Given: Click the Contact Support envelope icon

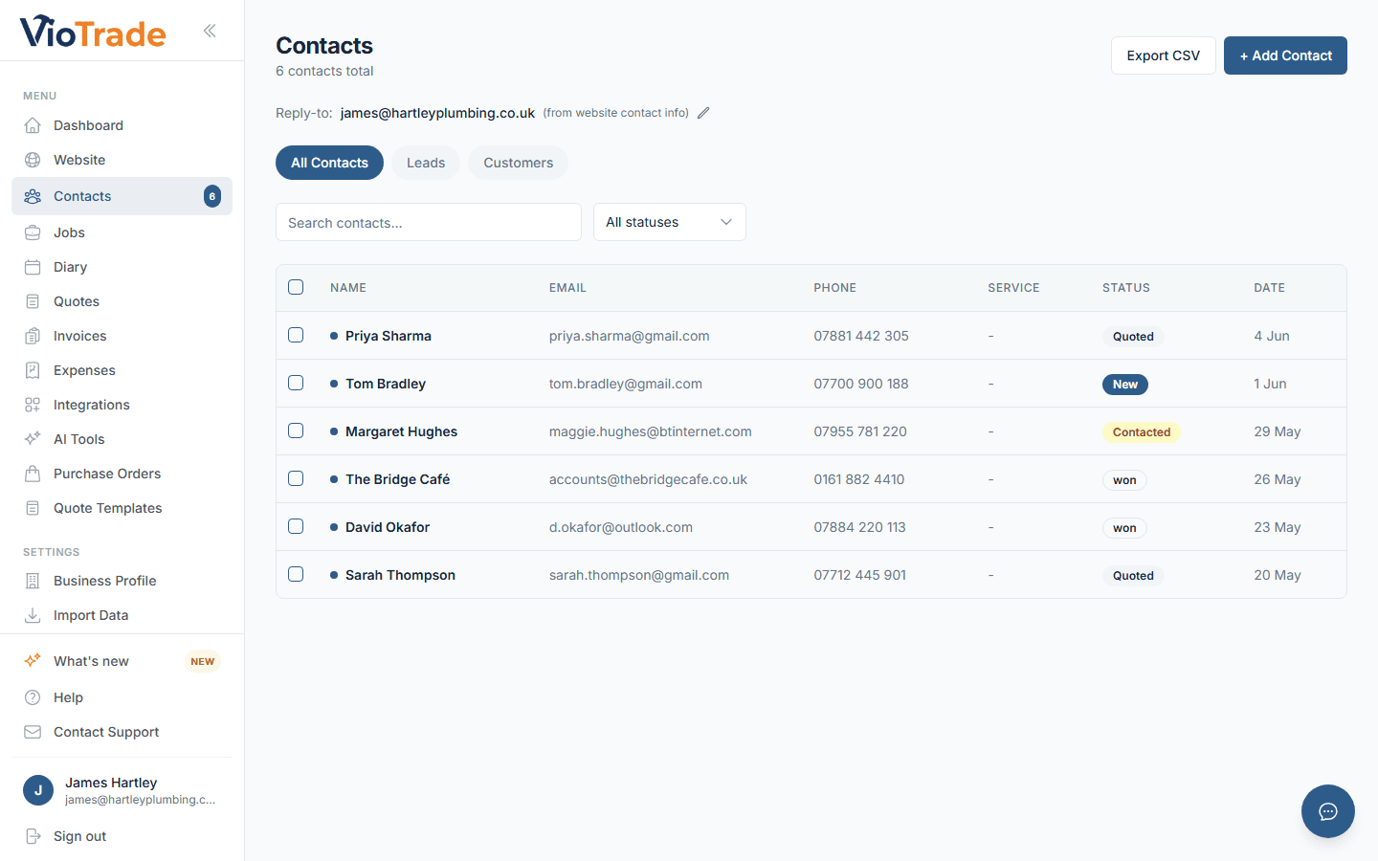Looking at the screenshot, I should click(x=33, y=732).
